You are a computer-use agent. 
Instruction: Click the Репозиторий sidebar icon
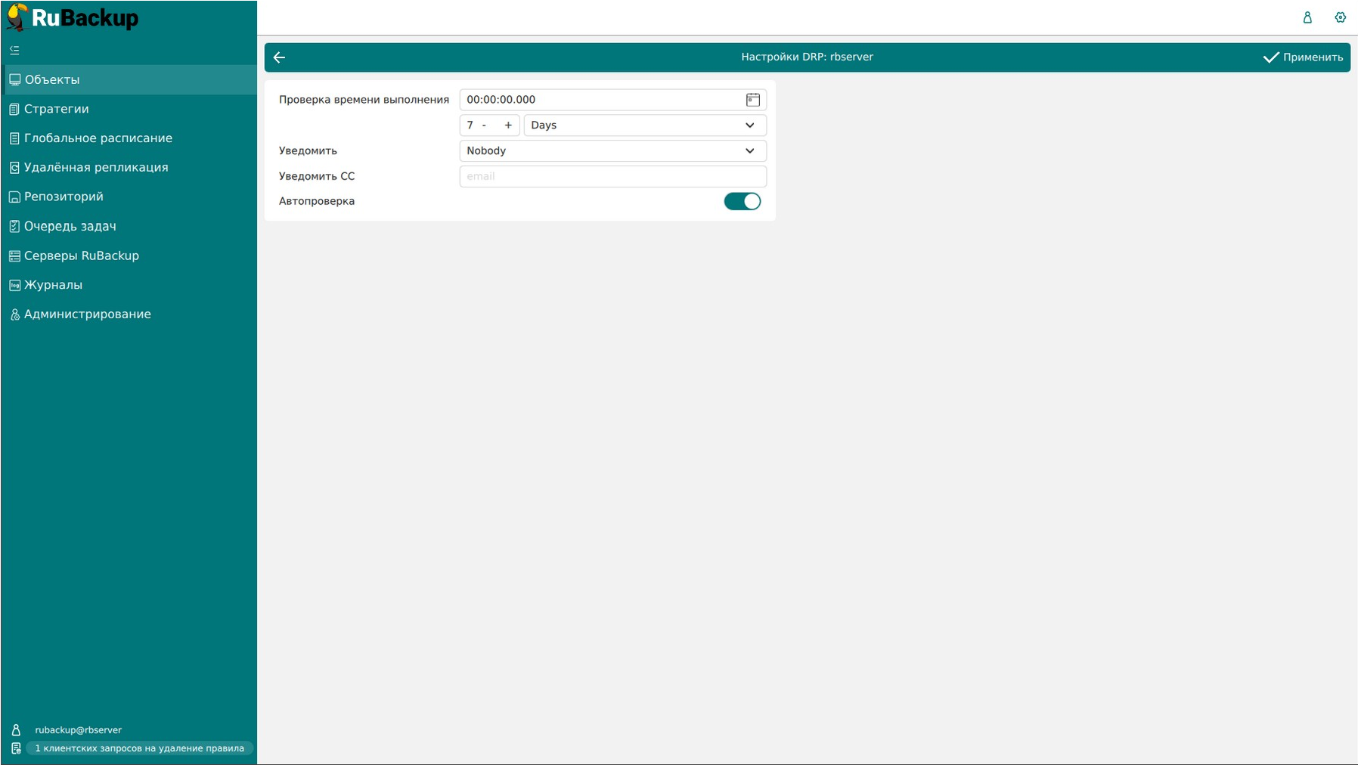(x=14, y=197)
